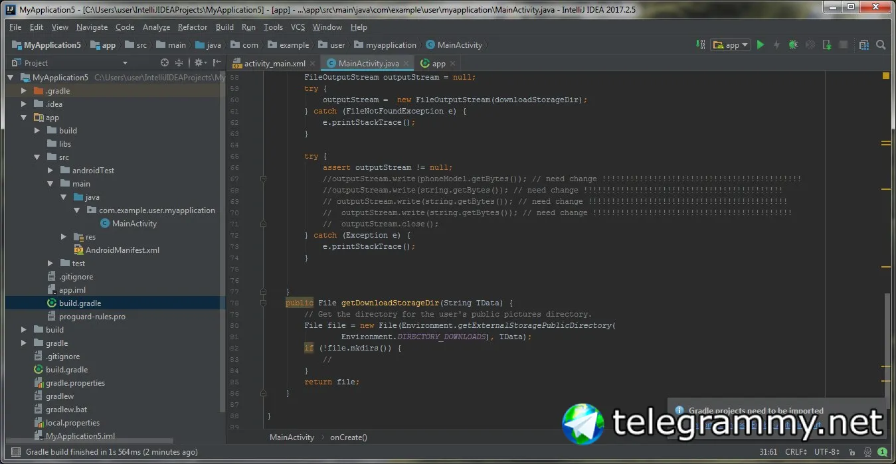This screenshot has width=896, height=464.
Task: Open UTF-8 file encoding selector
Action: tap(827, 452)
